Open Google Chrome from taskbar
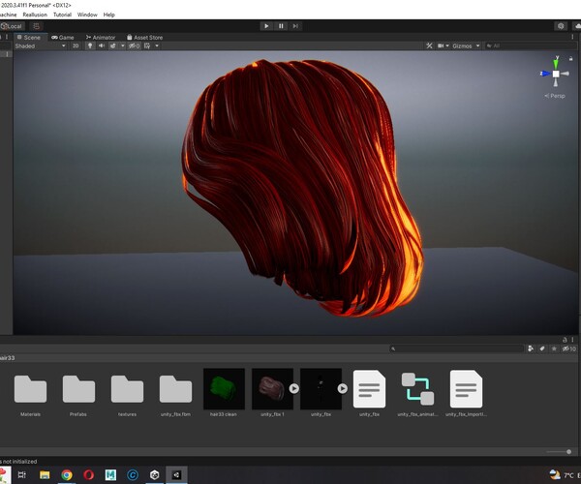The height and width of the screenshot is (484, 581). [67, 474]
